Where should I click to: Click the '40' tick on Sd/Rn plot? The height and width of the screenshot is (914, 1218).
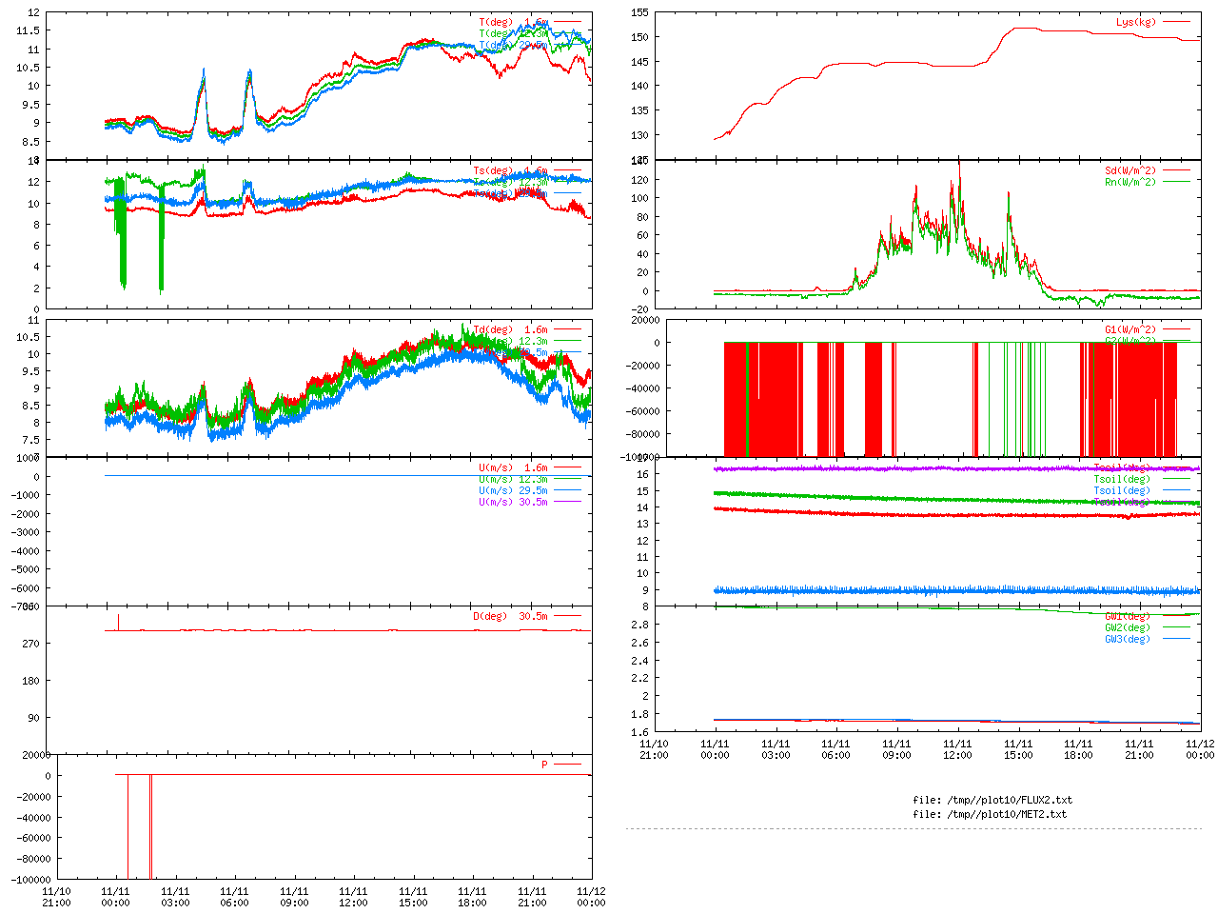point(642,254)
